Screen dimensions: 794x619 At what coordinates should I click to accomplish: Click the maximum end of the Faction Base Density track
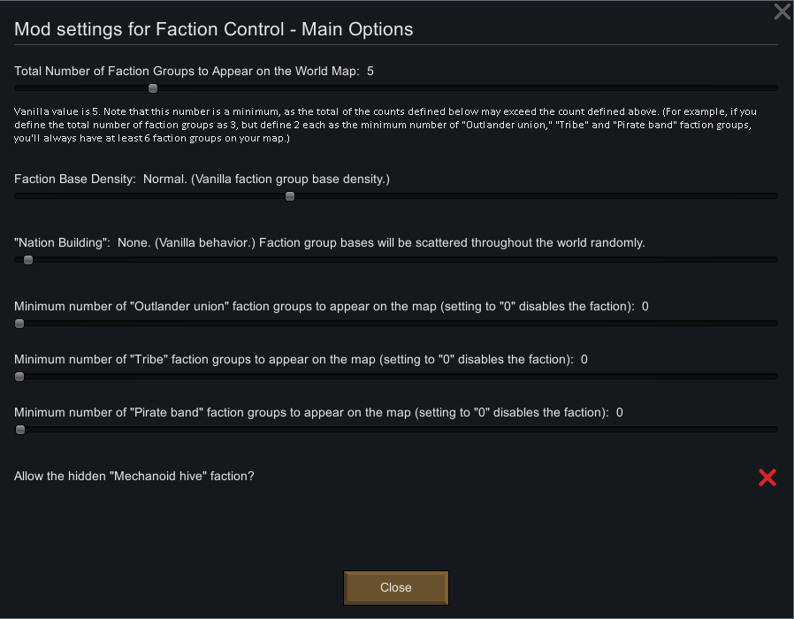coord(775,196)
